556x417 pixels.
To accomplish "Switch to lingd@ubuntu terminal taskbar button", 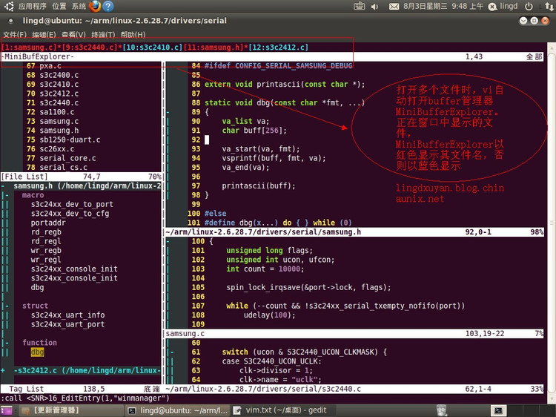I will click(x=178, y=410).
